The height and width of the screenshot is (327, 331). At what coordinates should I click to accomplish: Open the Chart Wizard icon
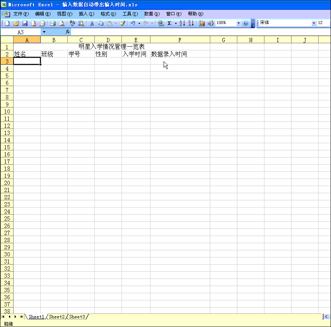click(x=202, y=23)
